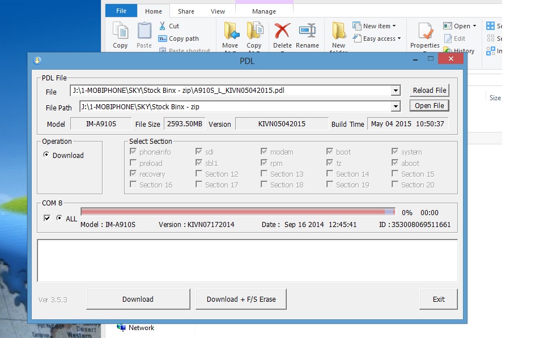Click the Cut scissors icon
This screenshot has width=544, height=338.
163,26
